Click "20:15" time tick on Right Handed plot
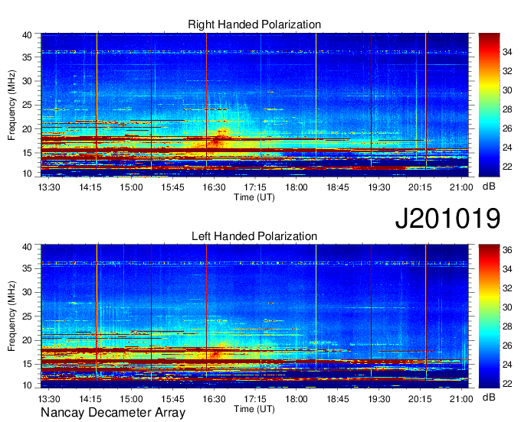The image size is (521, 422). [x=420, y=187]
